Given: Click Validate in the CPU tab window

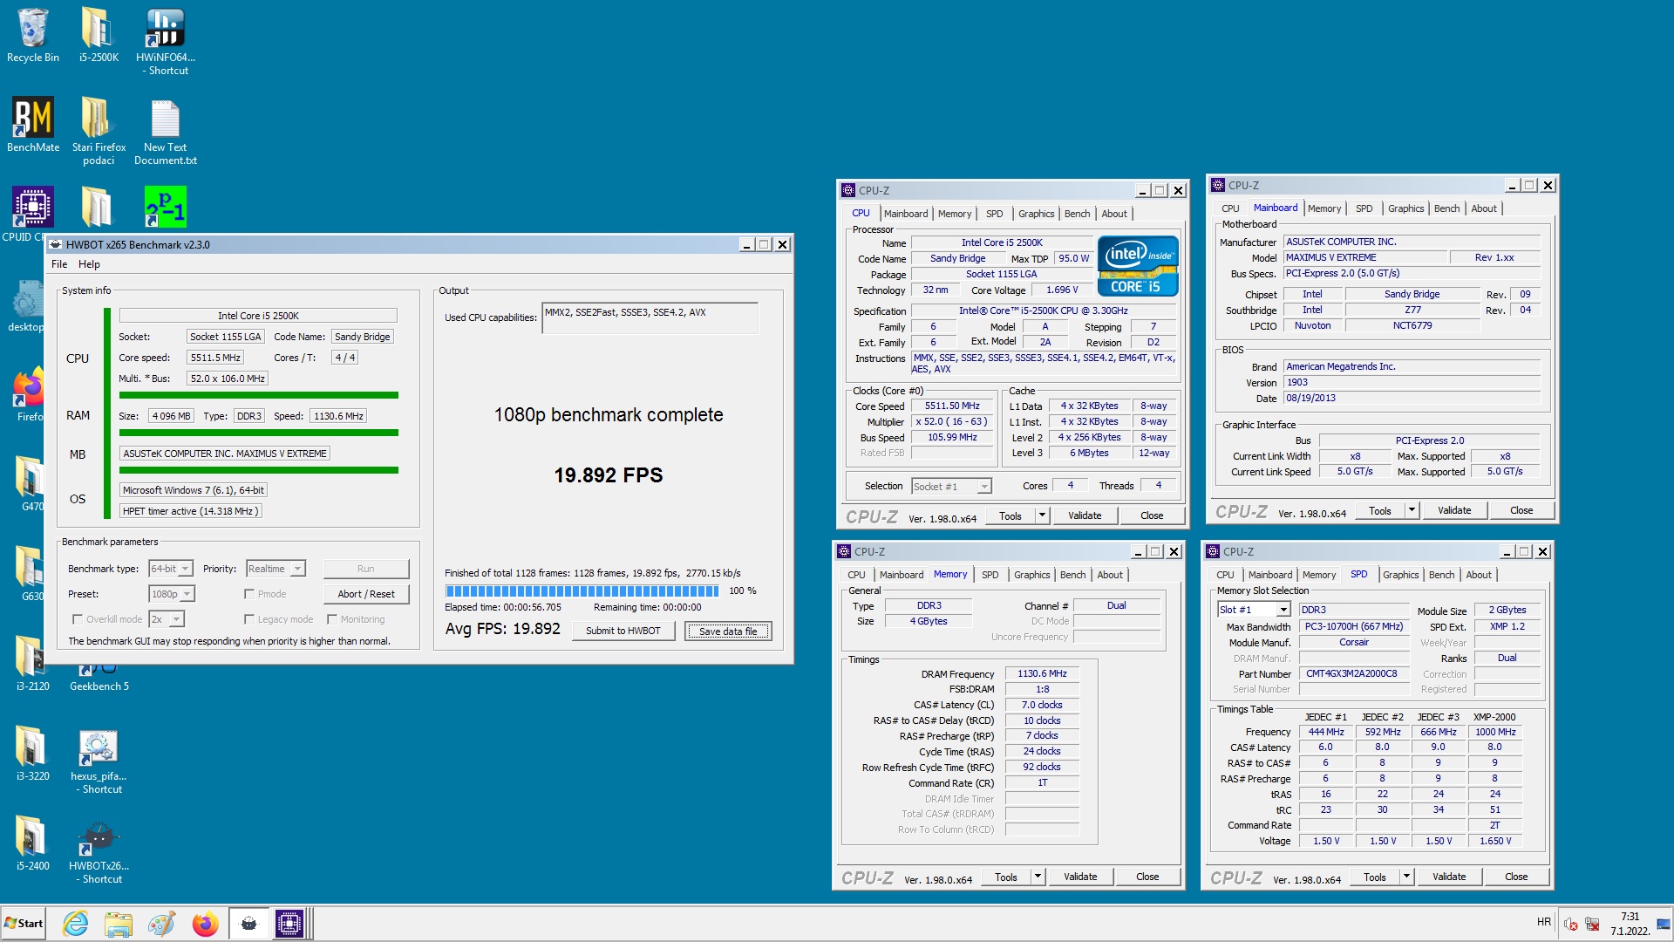Looking at the screenshot, I should point(1085,515).
